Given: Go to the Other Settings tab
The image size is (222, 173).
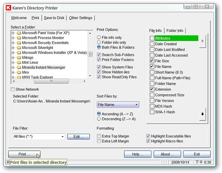Looking at the screenshot, I should click(80, 18).
